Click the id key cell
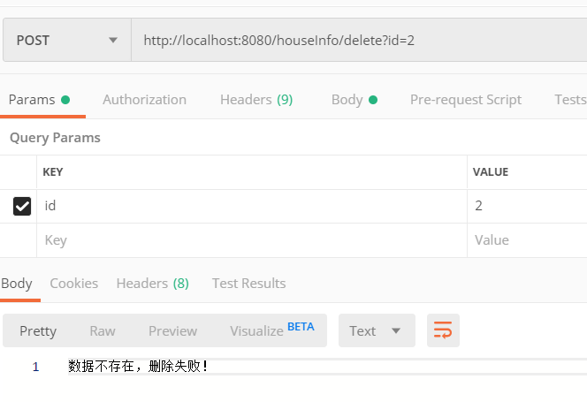Image resolution: width=587 pixels, height=402 pixels. 252,206
